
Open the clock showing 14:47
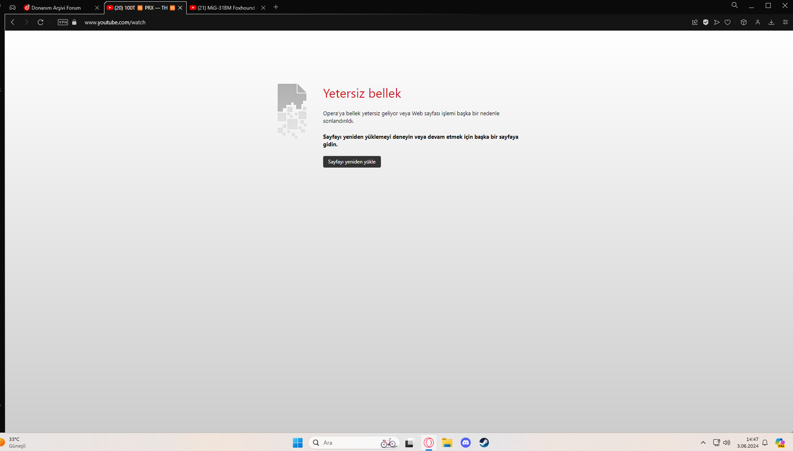(748, 443)
